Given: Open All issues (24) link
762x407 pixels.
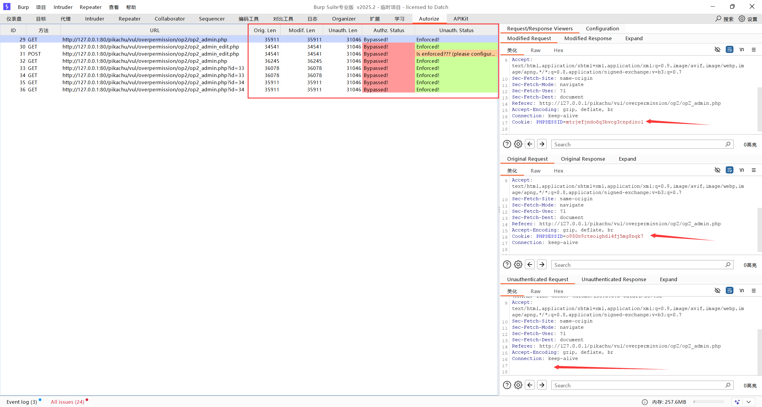Looking at the screenshot, I should pyautogui.click(x=67, y=402).
